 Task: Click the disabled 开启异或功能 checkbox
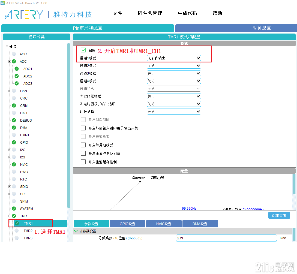pos(83,137)
